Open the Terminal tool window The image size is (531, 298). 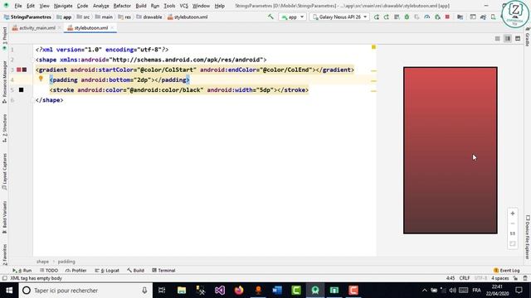(163, 271)
